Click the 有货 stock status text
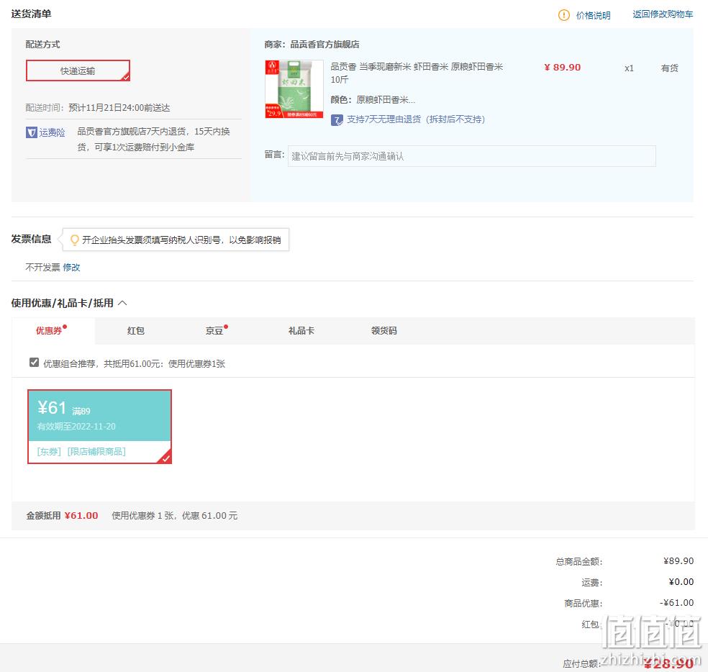Screen dimensions: 708x672 click(x=669, y=68)
